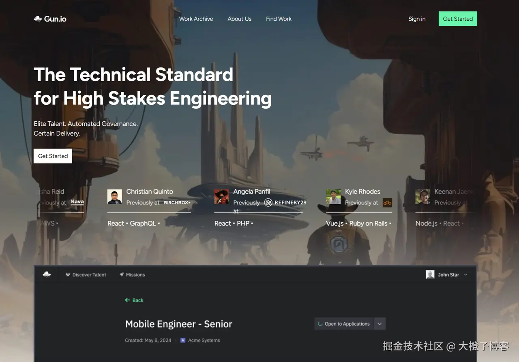Expand the chevron beside Open to Applications

(x=380, y=324)
